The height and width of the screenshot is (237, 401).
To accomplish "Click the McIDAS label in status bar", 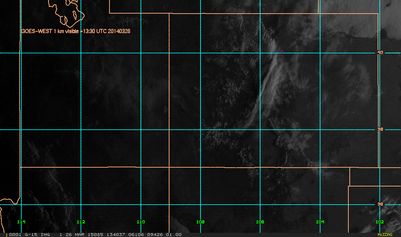I will point(385,235).
